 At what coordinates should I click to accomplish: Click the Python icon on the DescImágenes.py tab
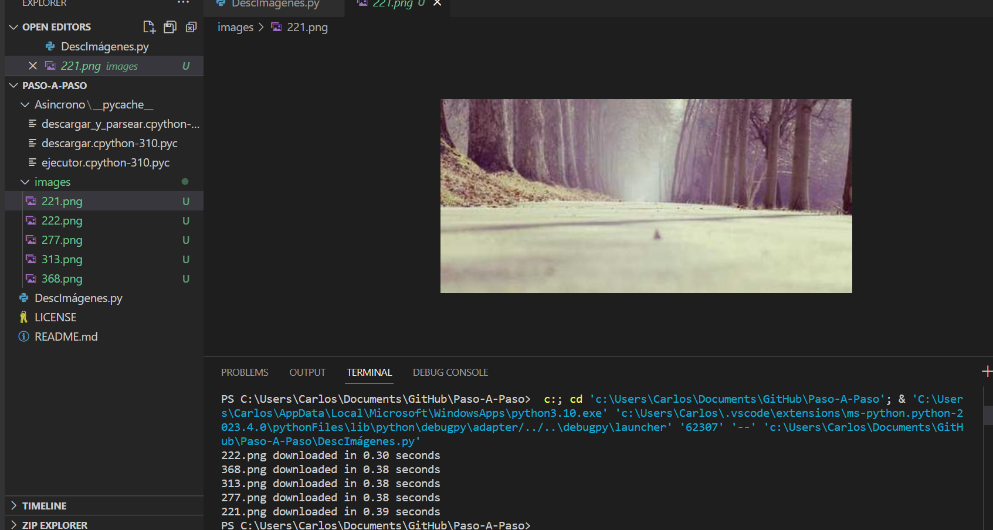[221, 4]
